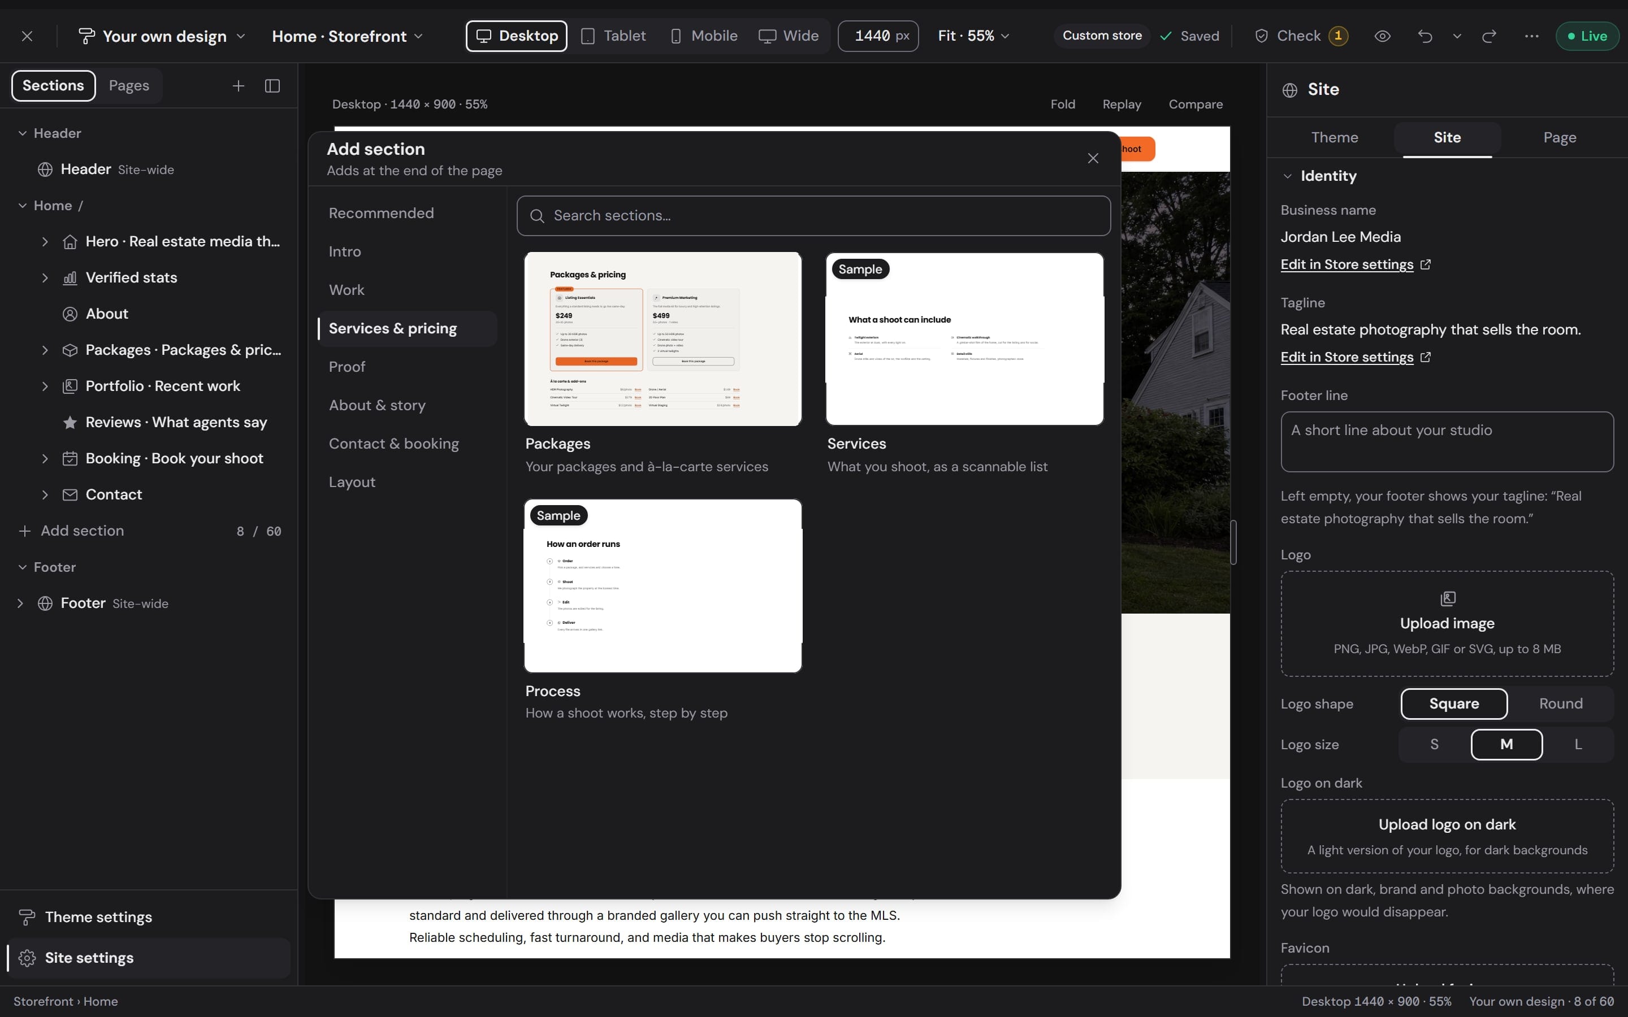
Task: Expand the Footer Site-wide row
Action: tap(20, 603)
